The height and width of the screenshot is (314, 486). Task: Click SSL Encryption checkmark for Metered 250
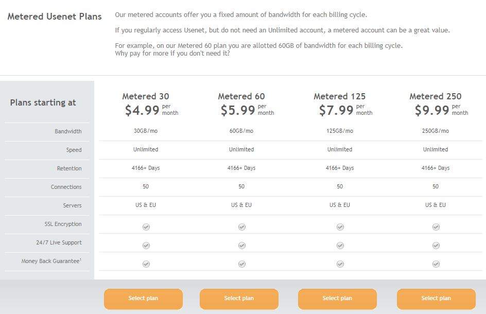436,227
